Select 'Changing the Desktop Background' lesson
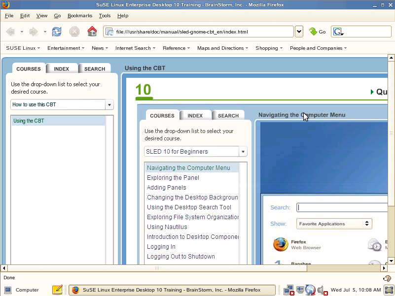This screenshot has width=395, height=296. coord(192,197)
